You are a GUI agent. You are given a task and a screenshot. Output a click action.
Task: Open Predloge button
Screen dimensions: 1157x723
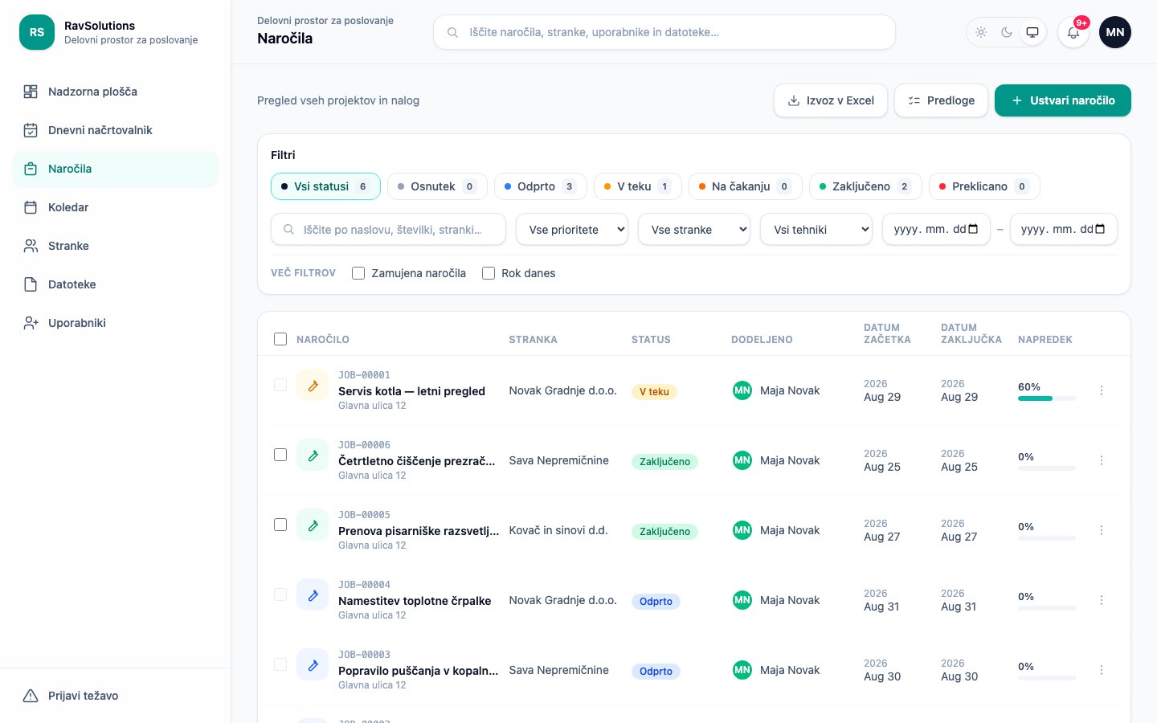[x=941, y=100]
